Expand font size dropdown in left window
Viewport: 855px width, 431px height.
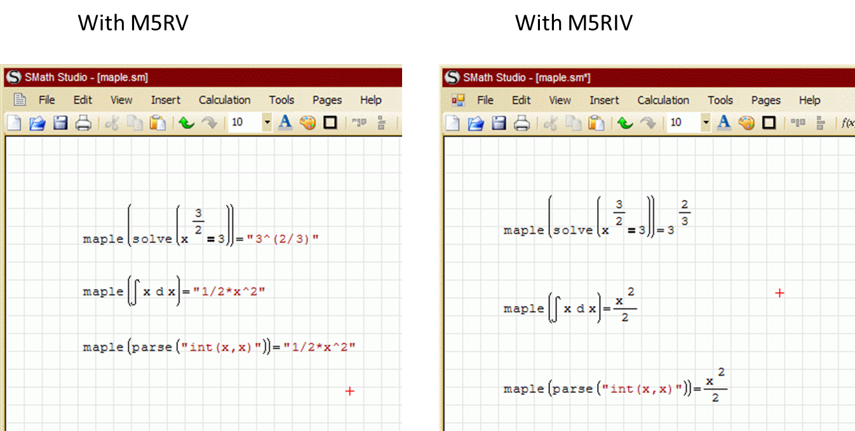click(x=267, y=123)
